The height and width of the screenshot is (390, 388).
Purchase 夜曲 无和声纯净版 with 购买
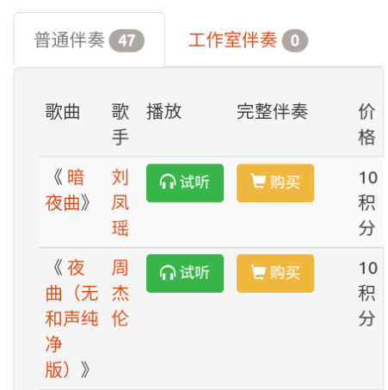coord(275,274)
